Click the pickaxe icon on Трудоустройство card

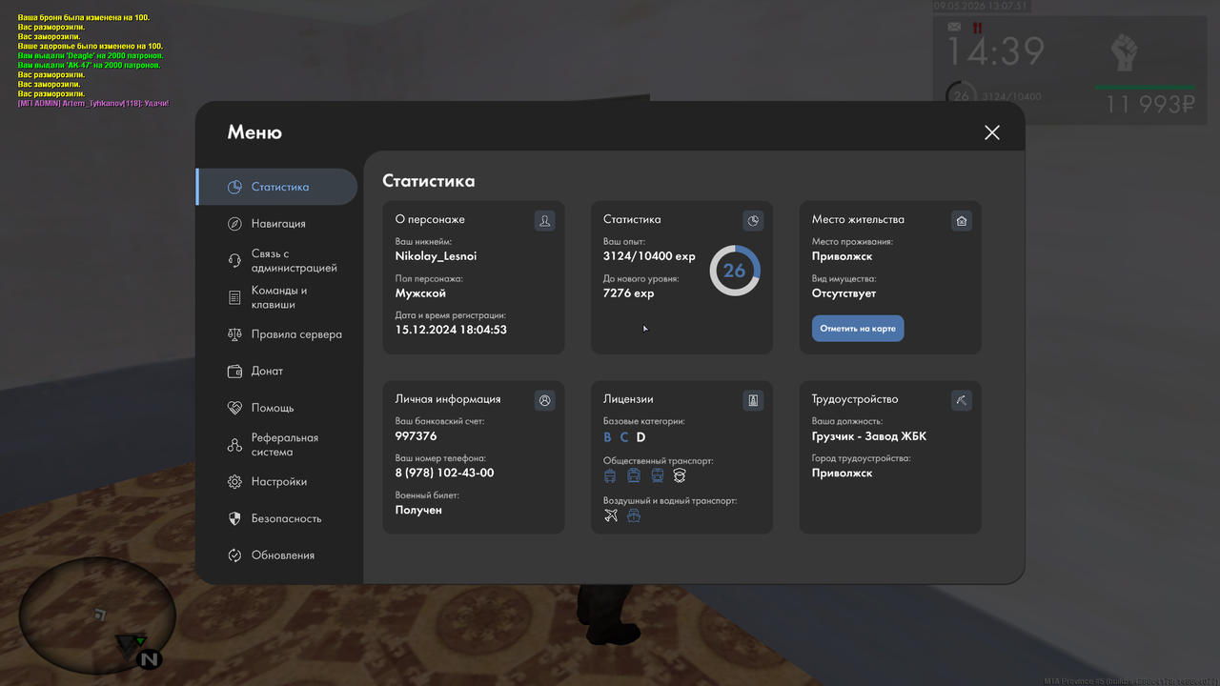pyautogui.click(x=962, y=401)
